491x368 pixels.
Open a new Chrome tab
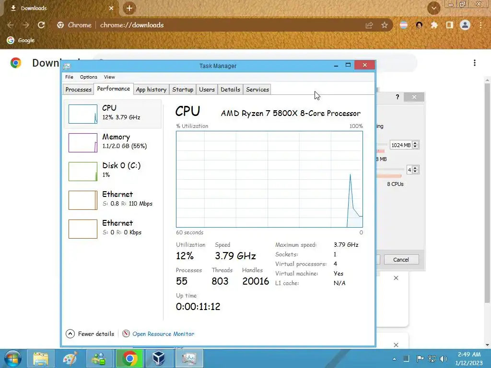[129, 8]
